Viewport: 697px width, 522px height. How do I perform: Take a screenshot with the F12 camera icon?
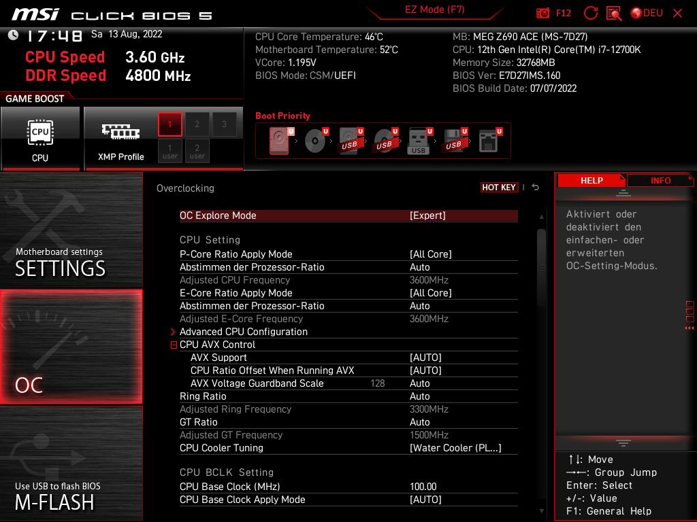point(542,13)
